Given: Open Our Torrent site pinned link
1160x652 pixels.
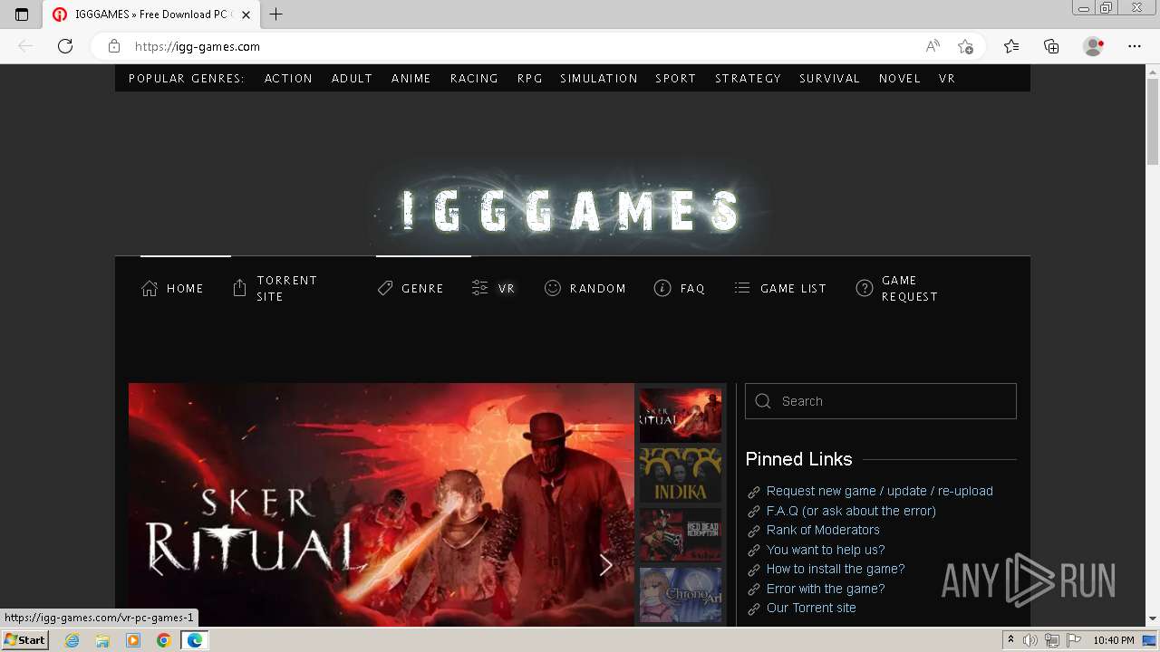Looking at the screenshot, I should [811, 608].
